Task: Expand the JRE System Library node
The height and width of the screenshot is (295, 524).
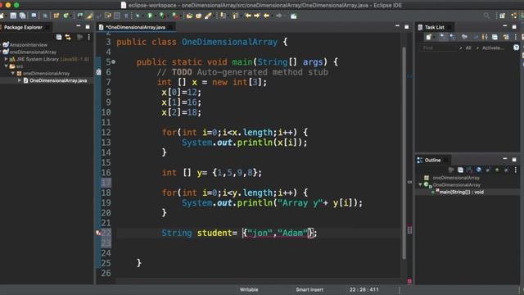Action: 6,59
